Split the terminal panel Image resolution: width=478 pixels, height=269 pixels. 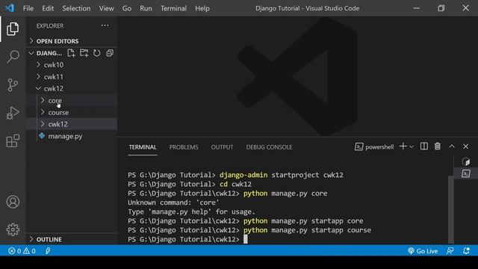click(x=423, y=146)
